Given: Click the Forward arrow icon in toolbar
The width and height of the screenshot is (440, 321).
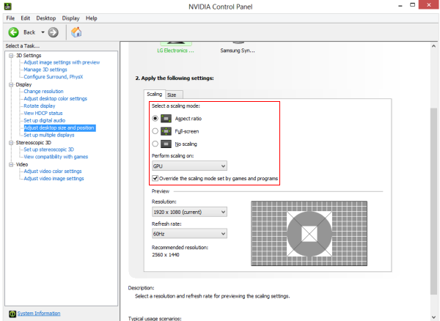Looking at the screenshot, I should pyautogui.click(x=53, y=32).
